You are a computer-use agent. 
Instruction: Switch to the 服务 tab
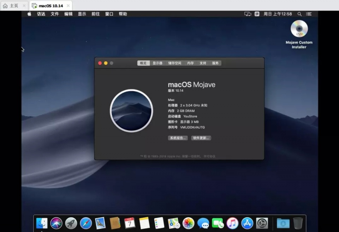(215, 63)
